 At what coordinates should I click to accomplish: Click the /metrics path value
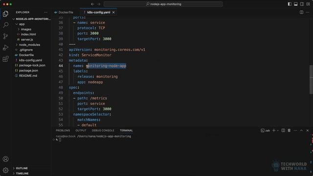(99, 98)
